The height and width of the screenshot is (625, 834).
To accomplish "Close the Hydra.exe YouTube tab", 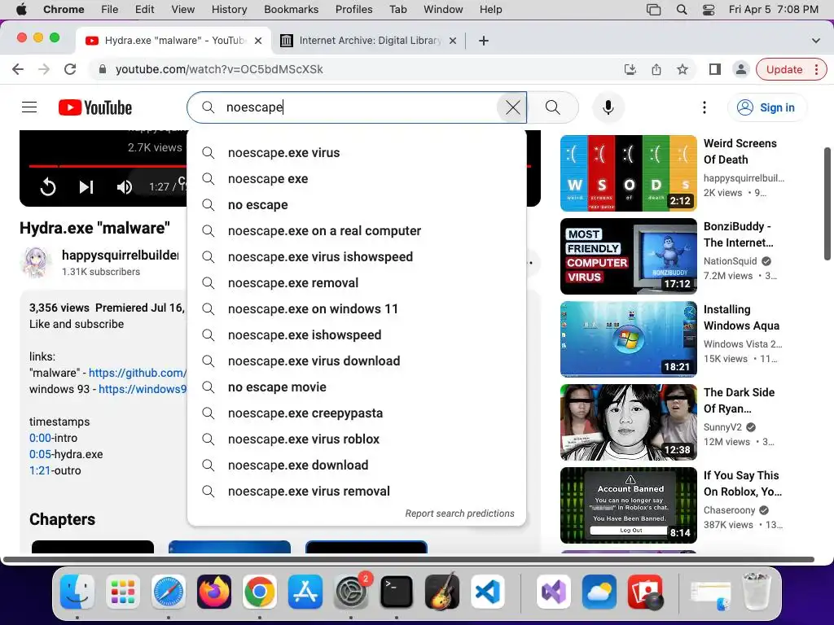I will coord(258,41).
